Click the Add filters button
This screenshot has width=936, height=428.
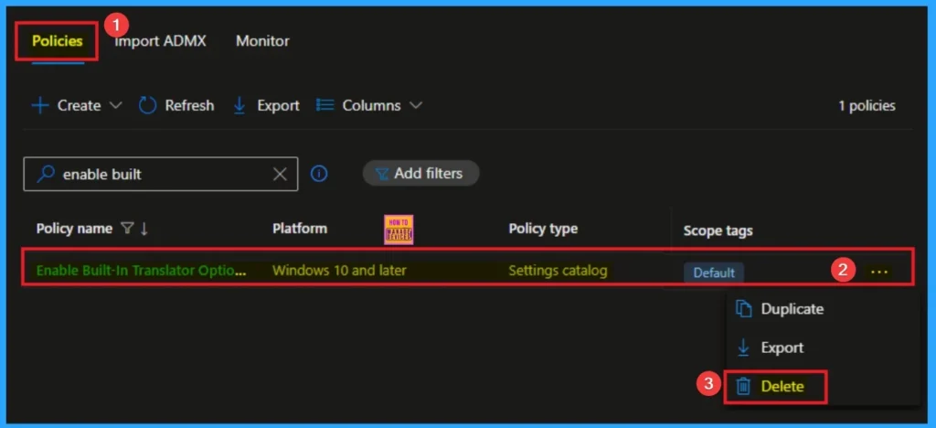420,174
